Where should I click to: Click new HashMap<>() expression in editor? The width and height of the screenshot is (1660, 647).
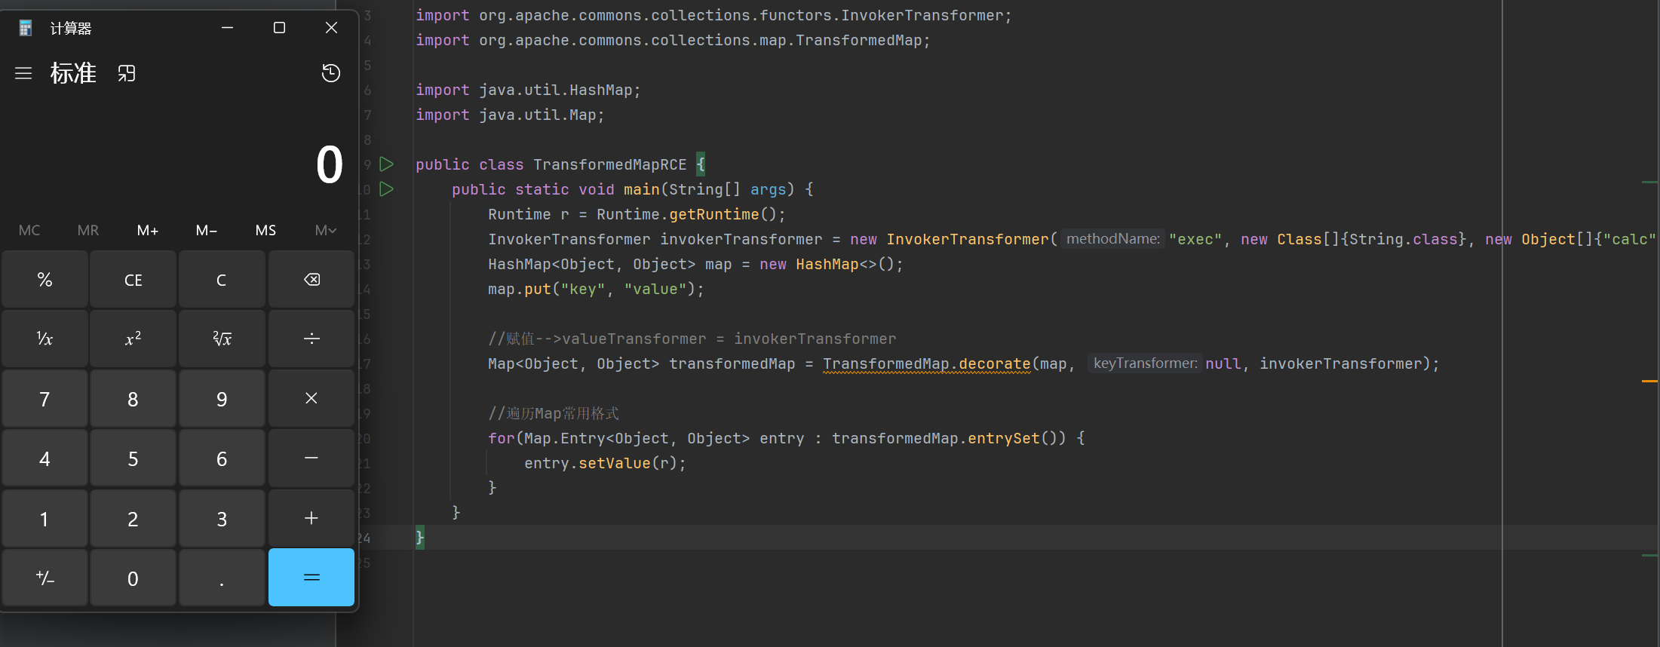point(830,264)
